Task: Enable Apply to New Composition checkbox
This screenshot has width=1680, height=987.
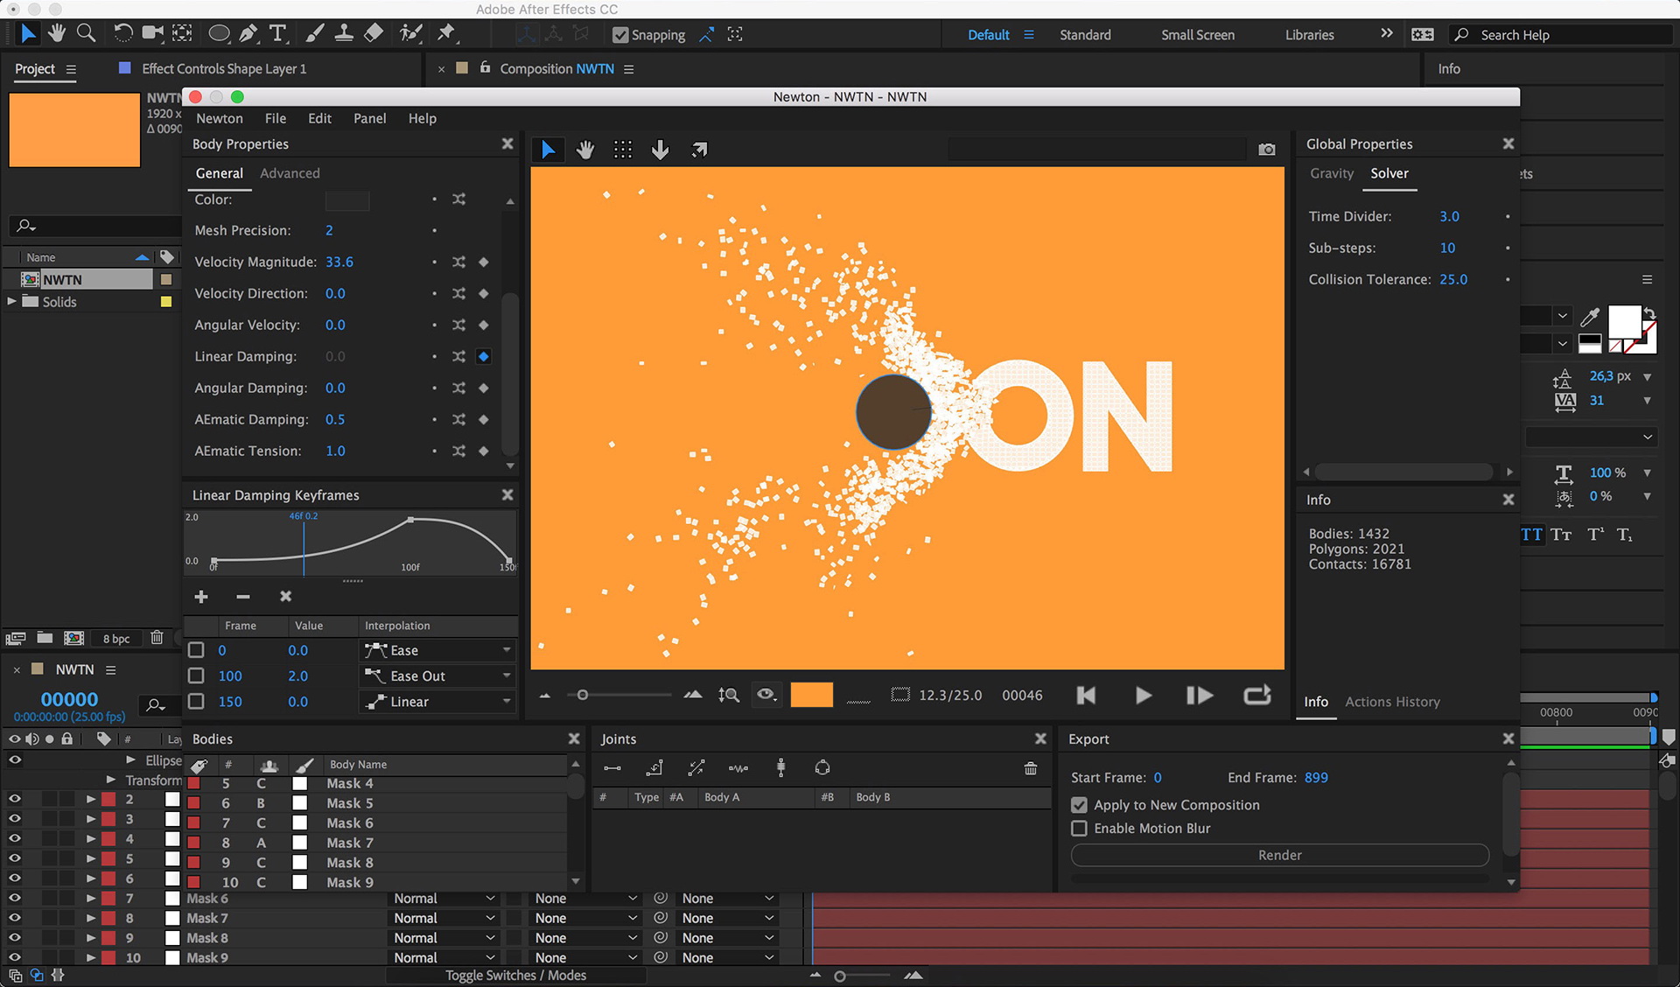Action: click(x=1077, y=804)
